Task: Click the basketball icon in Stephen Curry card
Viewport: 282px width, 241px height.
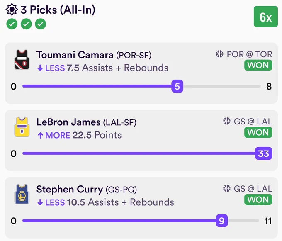Action: pyautogui.click(x=226, y=188)
